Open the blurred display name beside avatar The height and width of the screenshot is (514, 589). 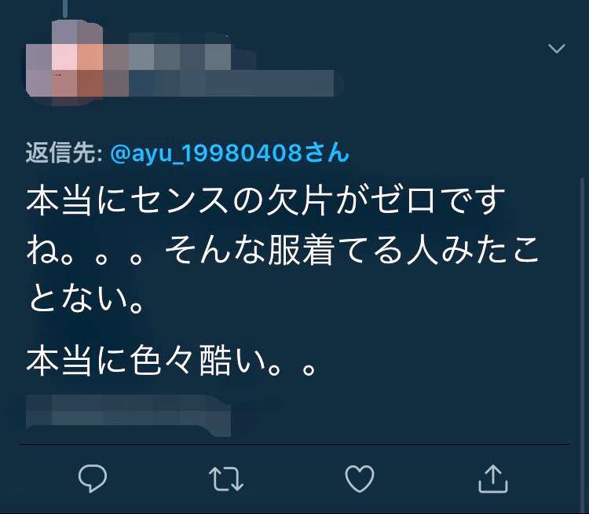tap(181, 51)
